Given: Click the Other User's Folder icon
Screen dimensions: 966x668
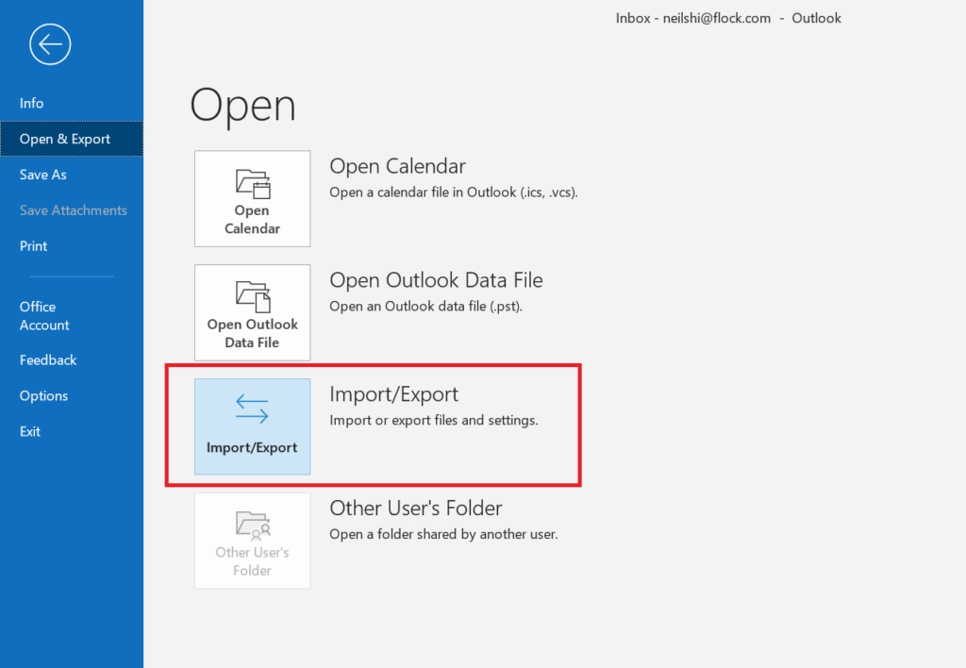Looking at the screenshot, I should [x=253, y=526].
